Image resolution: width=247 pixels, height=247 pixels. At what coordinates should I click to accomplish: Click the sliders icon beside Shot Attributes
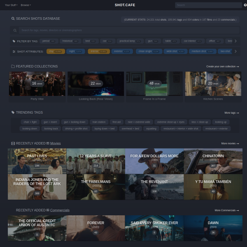pos(14,51)
